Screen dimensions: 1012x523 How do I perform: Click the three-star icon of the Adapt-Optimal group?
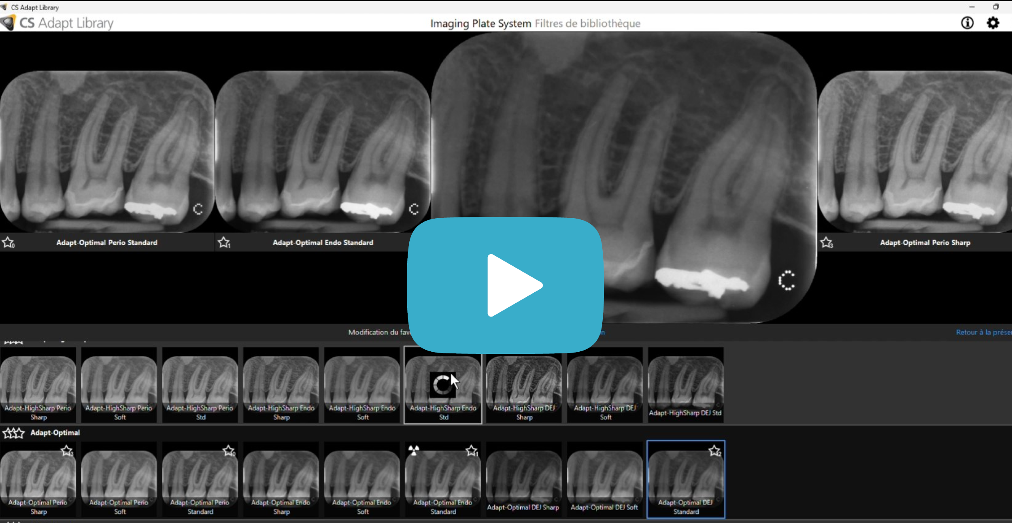click(x=13, y=433)
